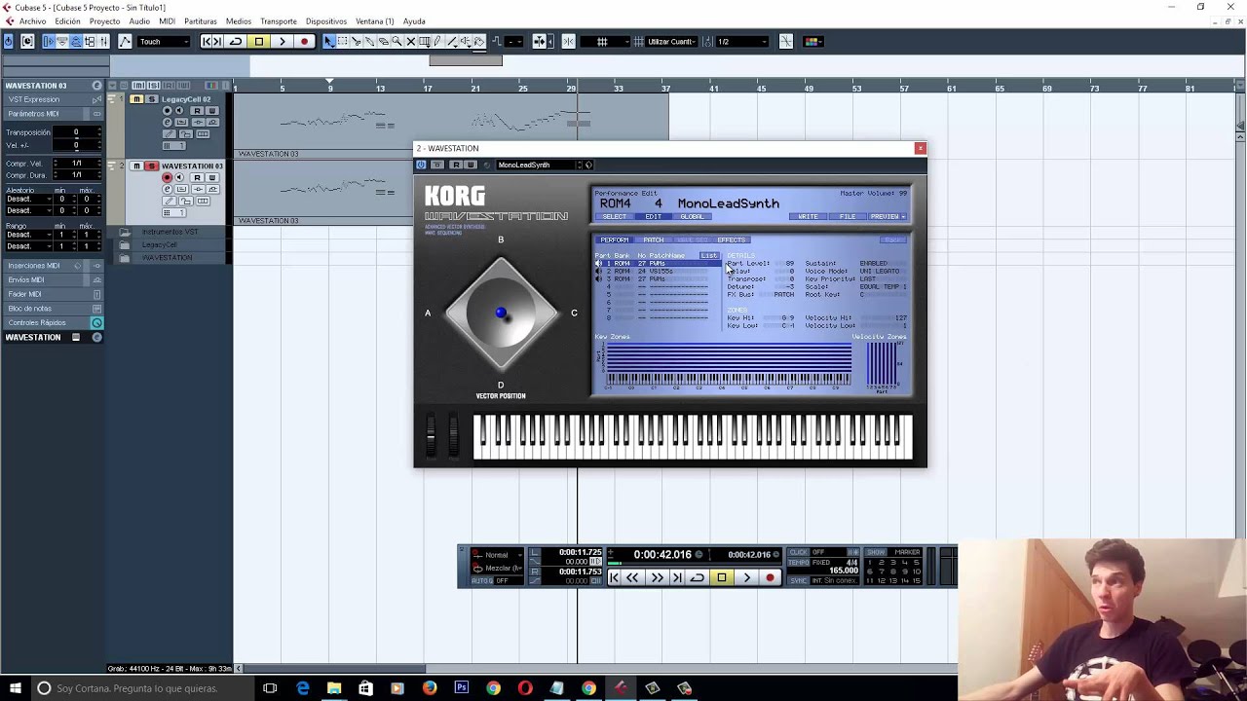Click the blue vector position joystick ball
Screen dimensions: 1247x701
click(501, 313)
